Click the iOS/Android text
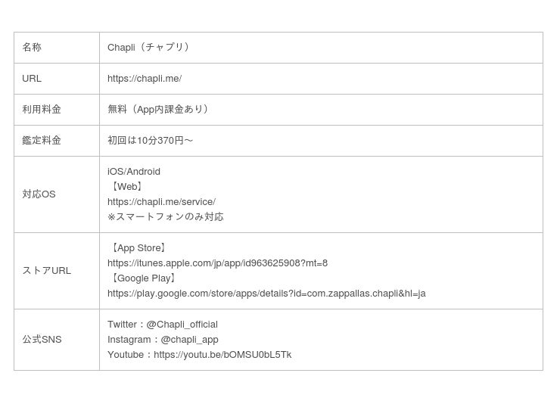Image resolution: width=560 pixels, height=401 pixels. (x=134, y=172)
